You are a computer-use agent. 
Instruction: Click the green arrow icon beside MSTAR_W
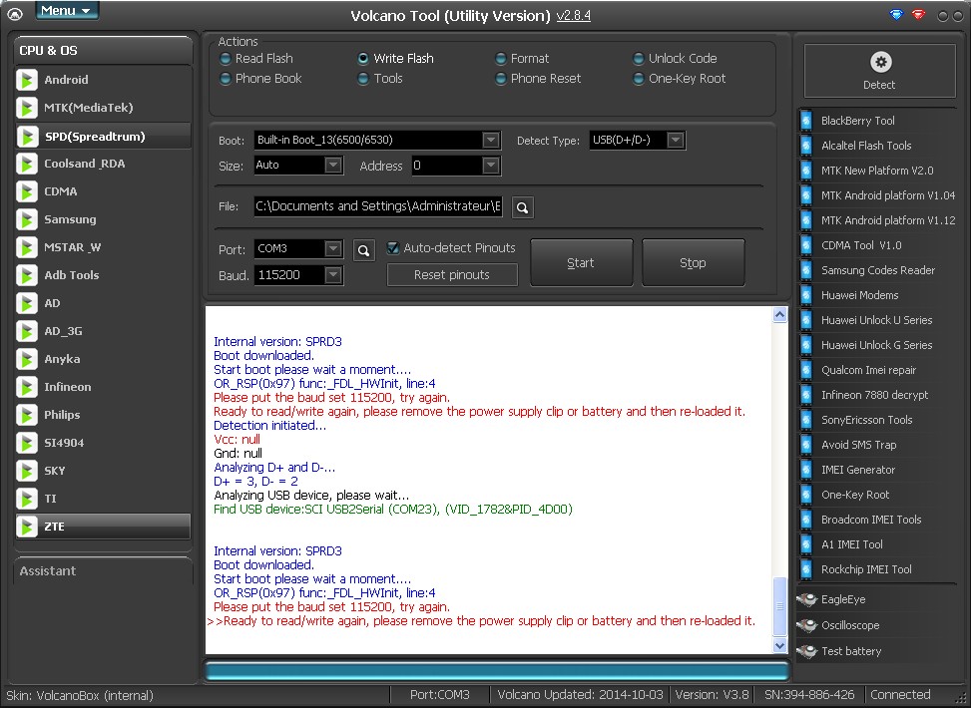click(27, 247)
